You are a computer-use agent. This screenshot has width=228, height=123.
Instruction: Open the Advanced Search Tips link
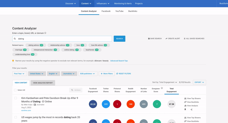pos(119,61)
